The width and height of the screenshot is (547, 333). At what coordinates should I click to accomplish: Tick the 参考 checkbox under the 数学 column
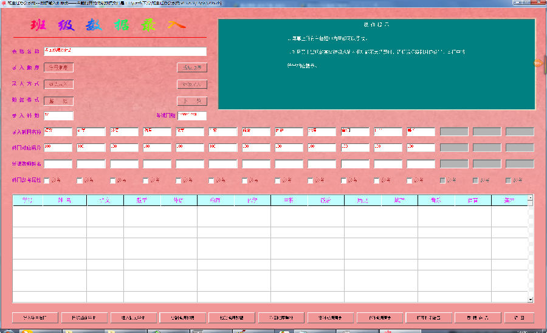point(80,180)
